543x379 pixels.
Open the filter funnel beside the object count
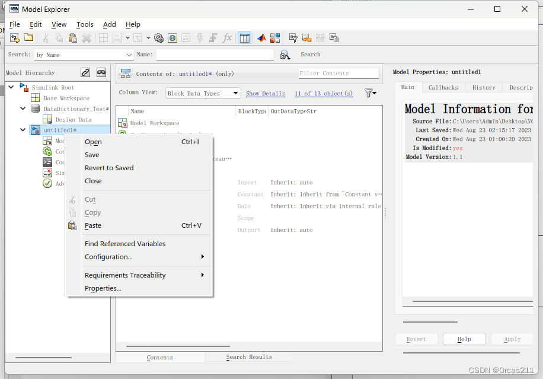pyautogui.click(x=370, y=93)
